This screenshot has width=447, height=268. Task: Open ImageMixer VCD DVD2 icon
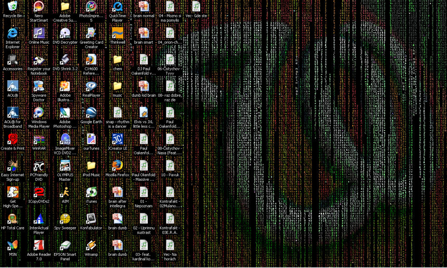tap(65, 139)
